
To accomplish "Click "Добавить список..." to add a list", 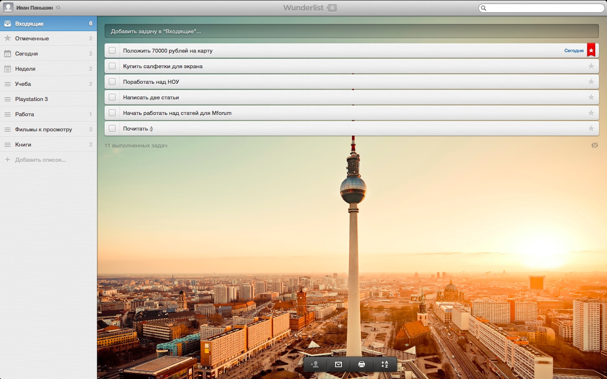I will coord(40,160).
